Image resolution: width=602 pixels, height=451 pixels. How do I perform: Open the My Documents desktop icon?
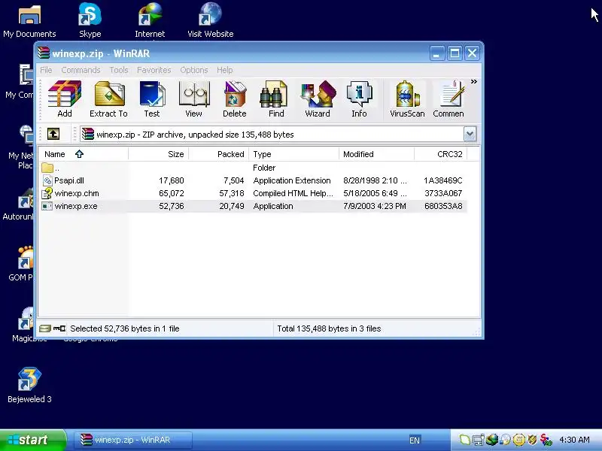[29, 22]
